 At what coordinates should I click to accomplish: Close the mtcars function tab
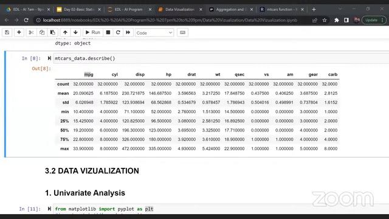tap(302, 10)
